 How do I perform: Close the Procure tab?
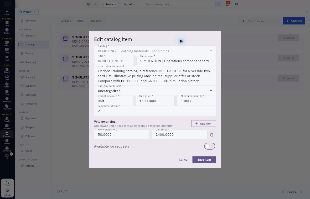point(35,12)
